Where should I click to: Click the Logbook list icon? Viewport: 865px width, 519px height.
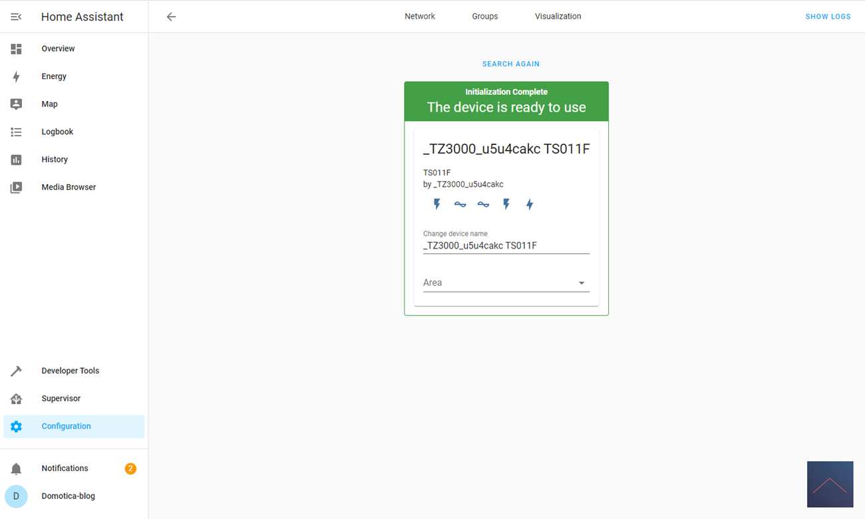pos(16,132)
